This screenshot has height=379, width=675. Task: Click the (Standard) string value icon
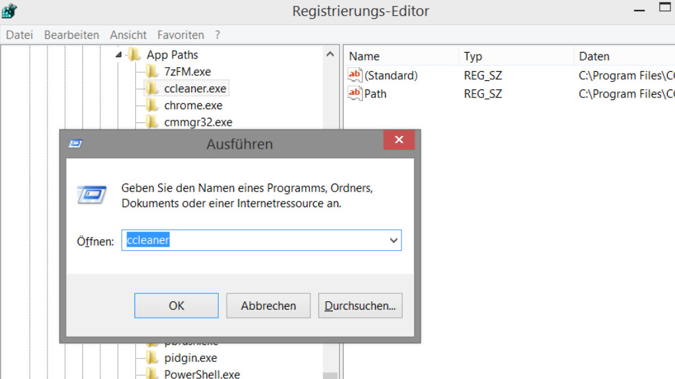[355, 76]
